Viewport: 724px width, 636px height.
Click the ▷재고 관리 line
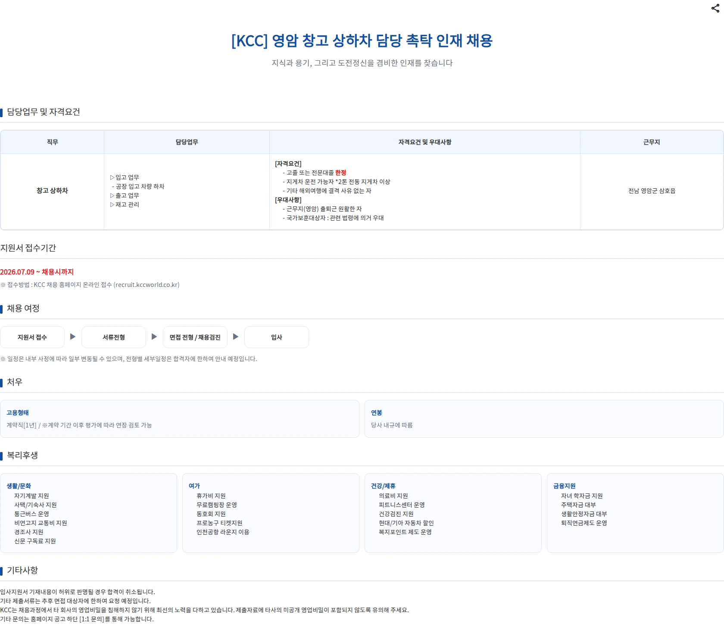[x=125, y=205]
